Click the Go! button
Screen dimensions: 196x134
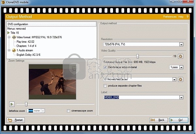[x=179, y=120]
